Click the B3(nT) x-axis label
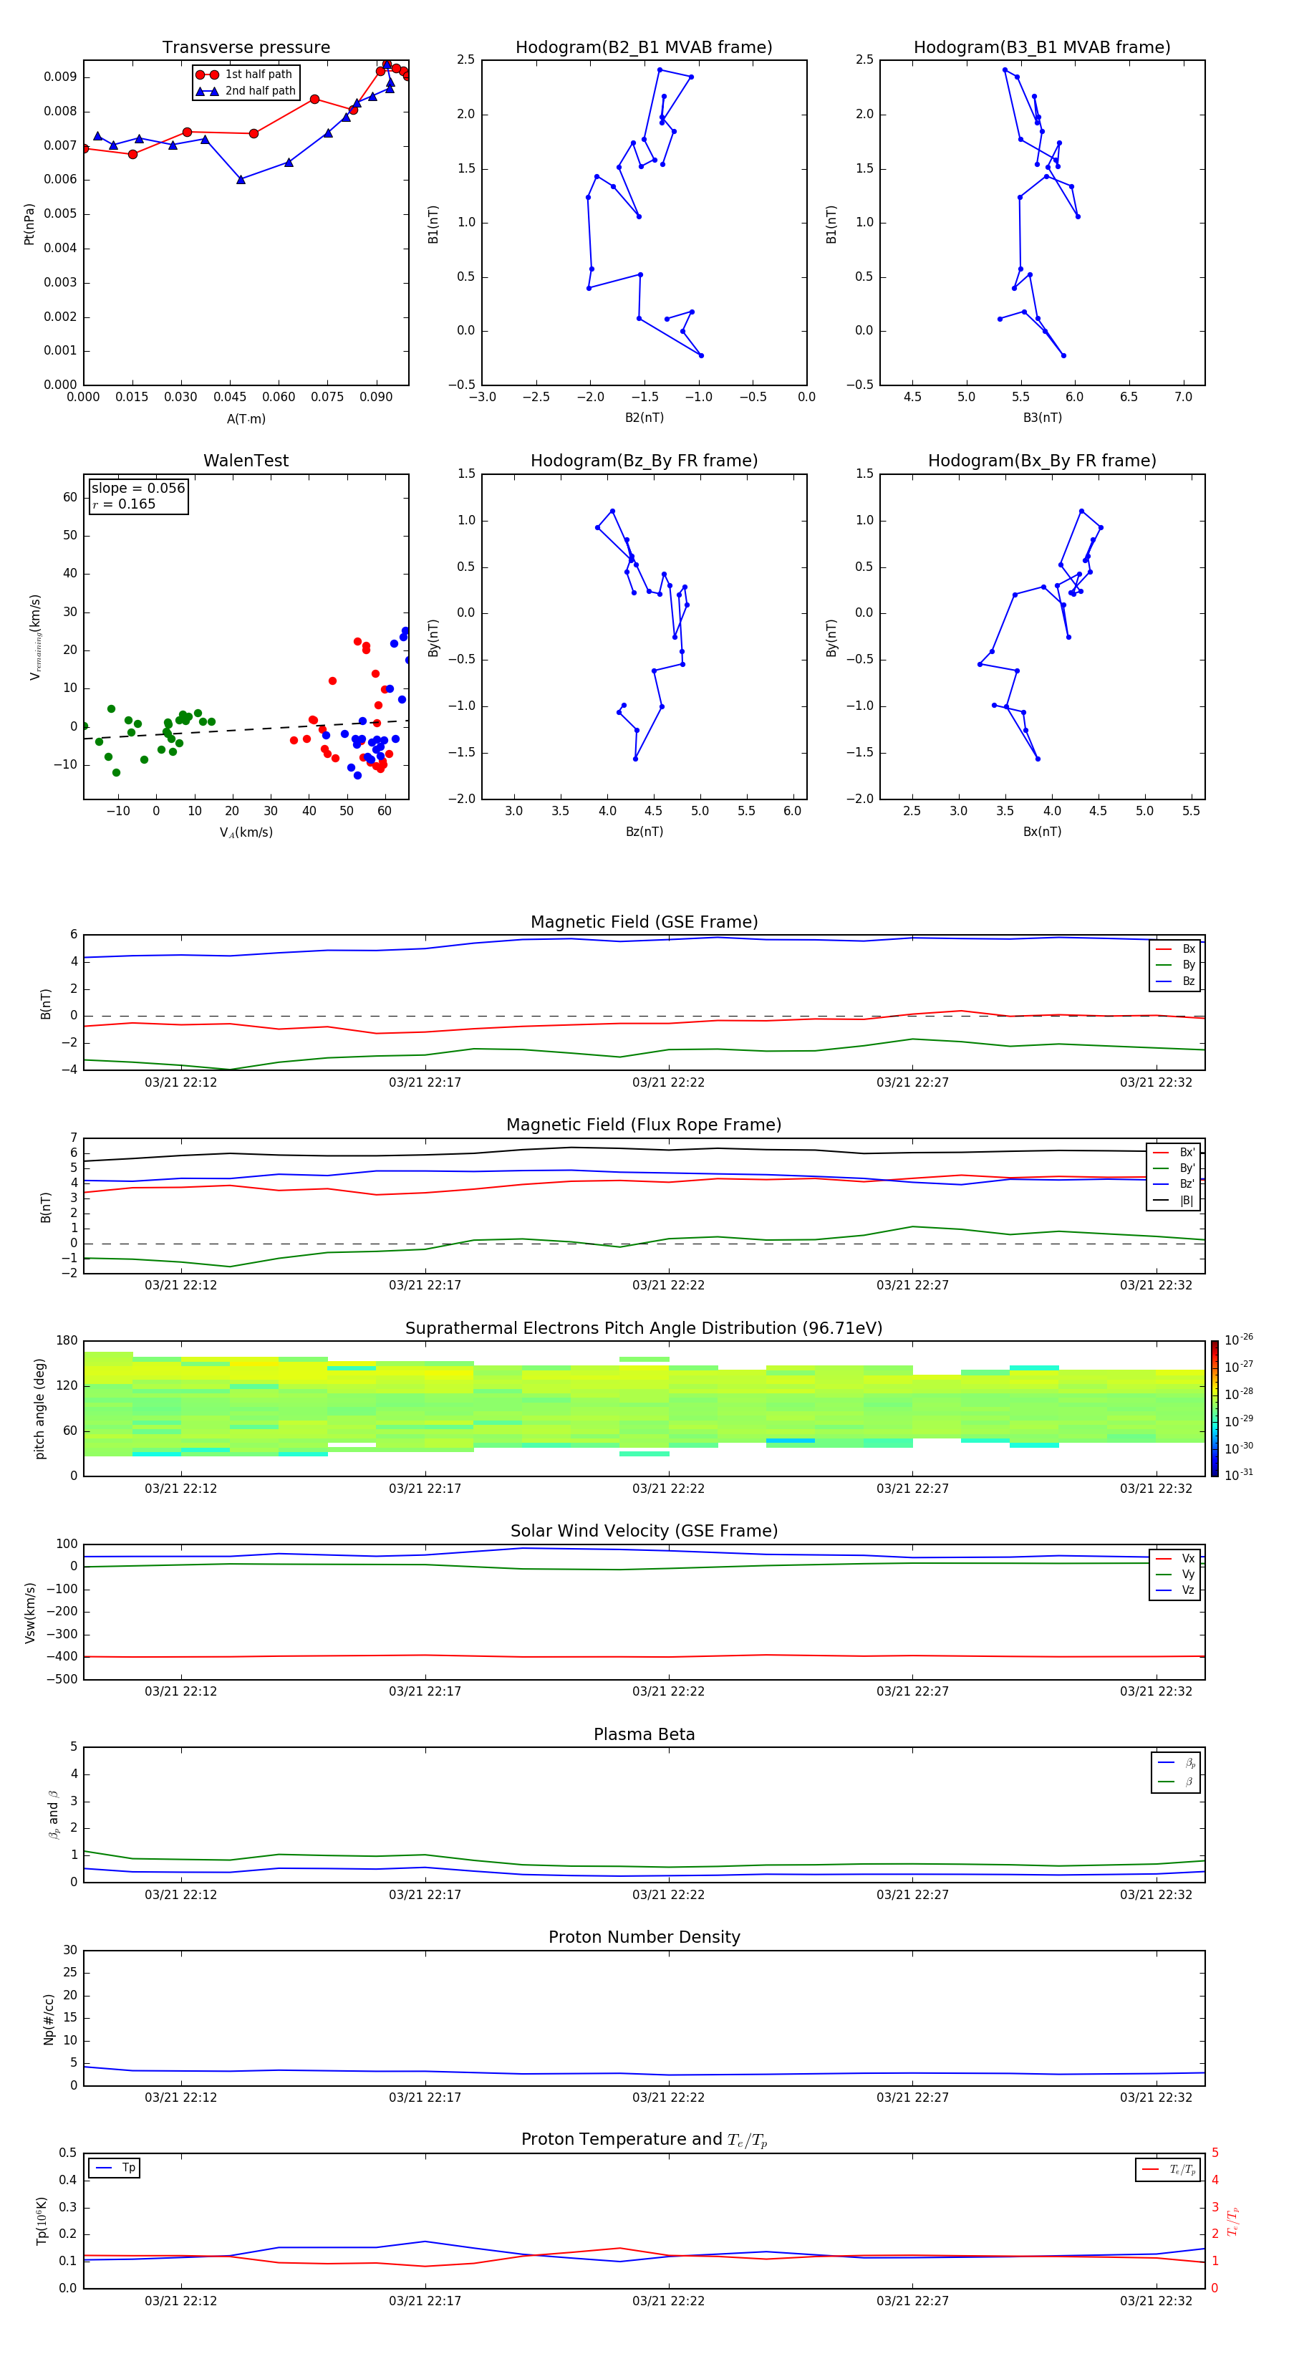This screenshot has width=1289, height=2364. pos(1042,418)
